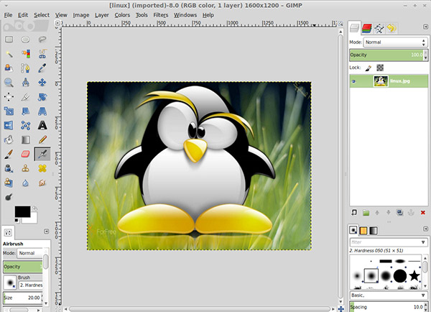Open the Edit menu

[23, 15]
